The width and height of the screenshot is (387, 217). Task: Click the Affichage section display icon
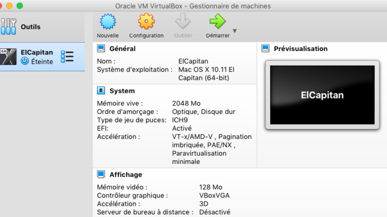tap(101, 175)
